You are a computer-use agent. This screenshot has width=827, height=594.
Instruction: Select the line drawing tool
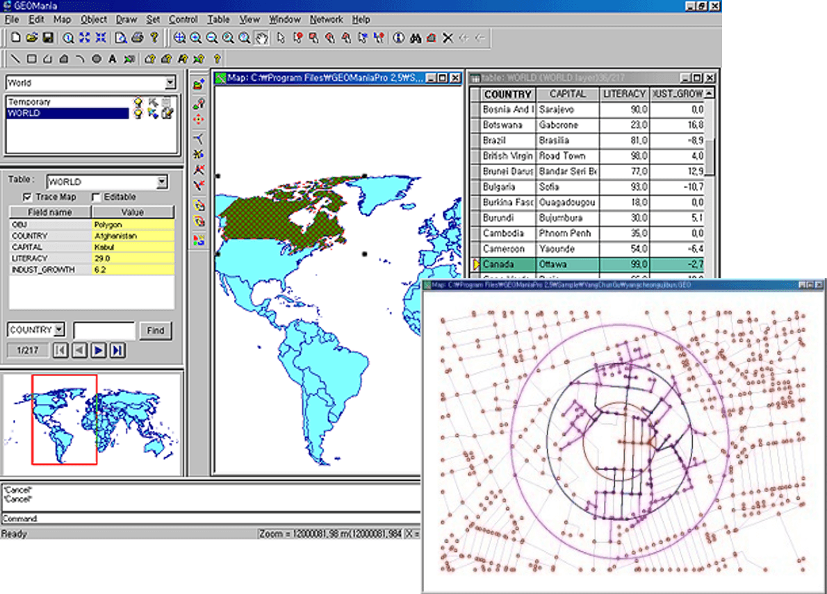click(x=16, y=58)
